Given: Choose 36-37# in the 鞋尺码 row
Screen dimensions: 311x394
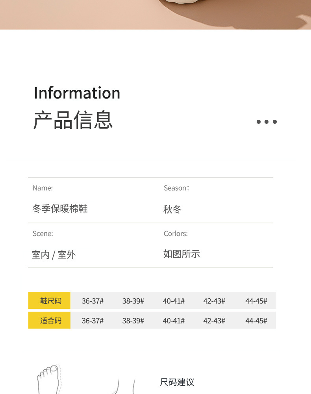Looking at the screenshot, I should point(93,301).
